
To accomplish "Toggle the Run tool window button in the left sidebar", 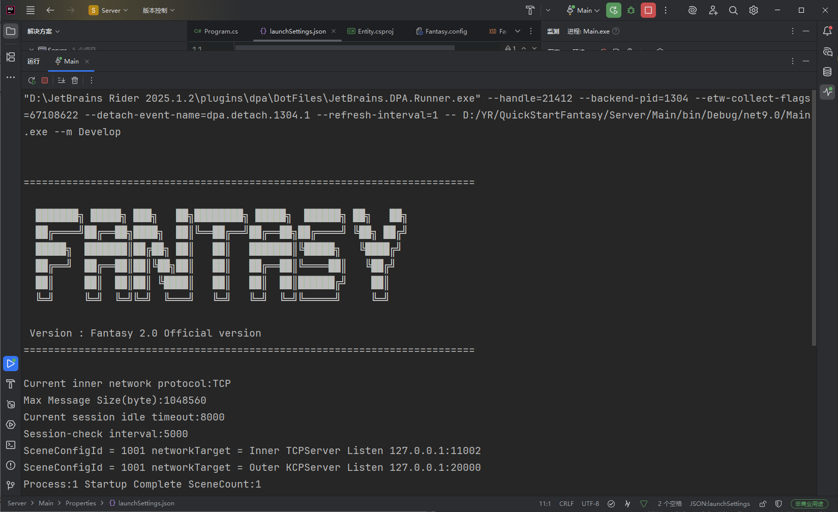I will point(11,364).
